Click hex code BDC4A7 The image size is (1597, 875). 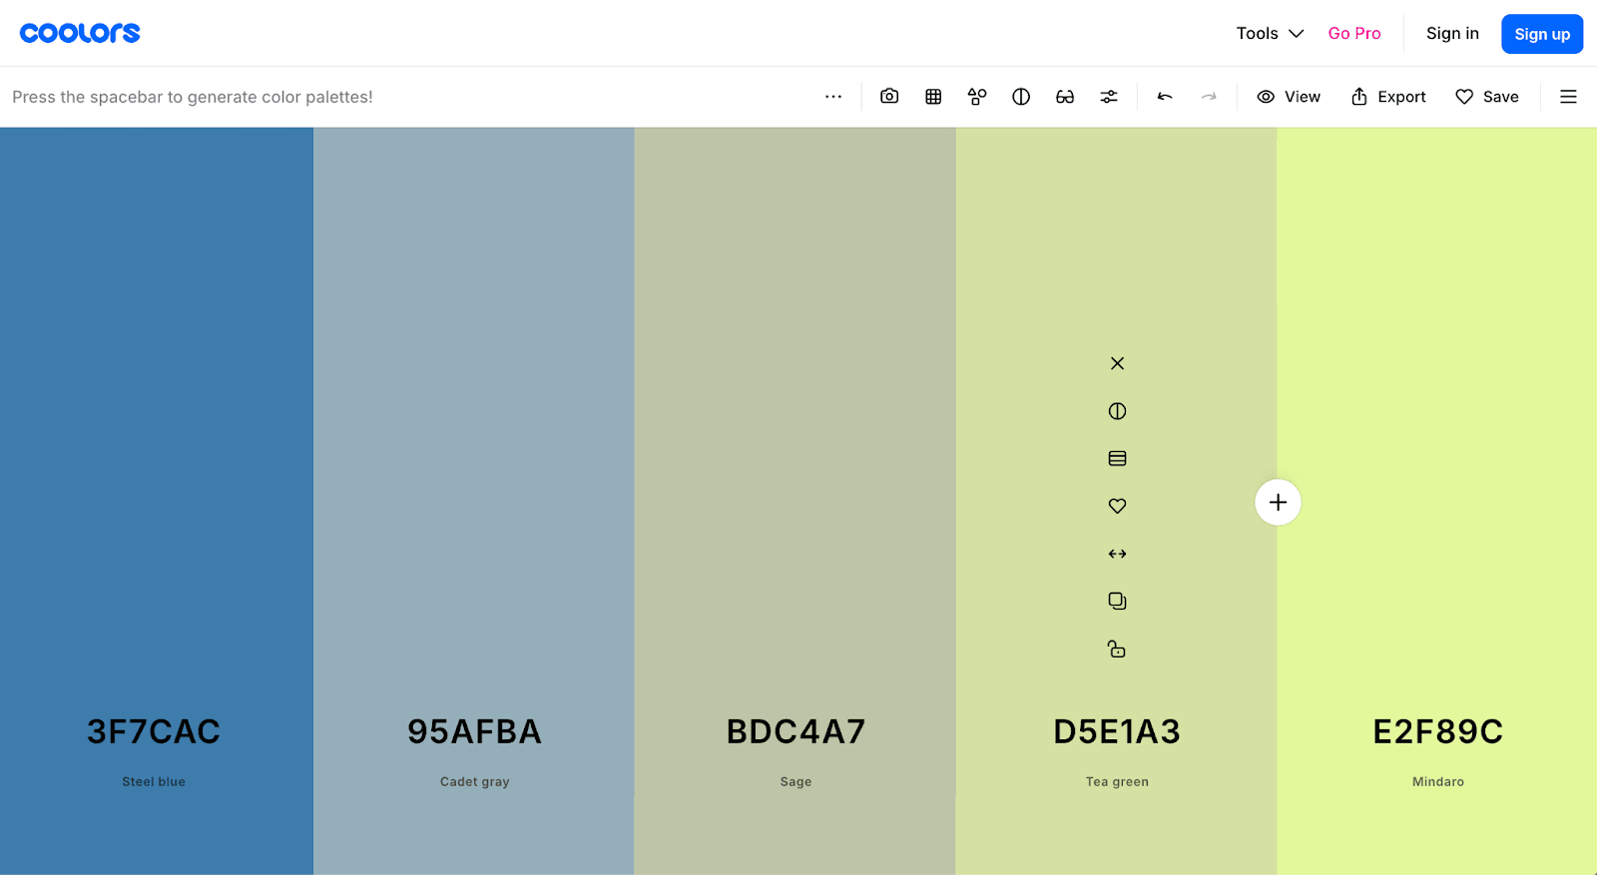tap(796, 731)
